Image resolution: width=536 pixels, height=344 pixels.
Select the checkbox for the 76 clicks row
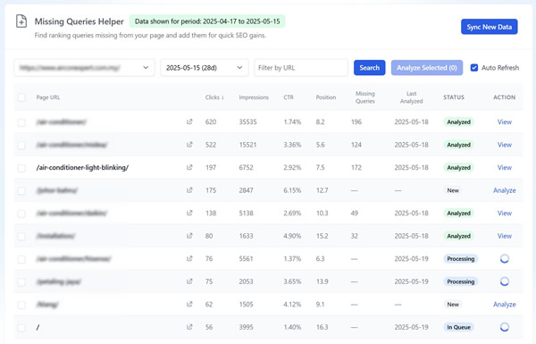[x=21, y=259]
